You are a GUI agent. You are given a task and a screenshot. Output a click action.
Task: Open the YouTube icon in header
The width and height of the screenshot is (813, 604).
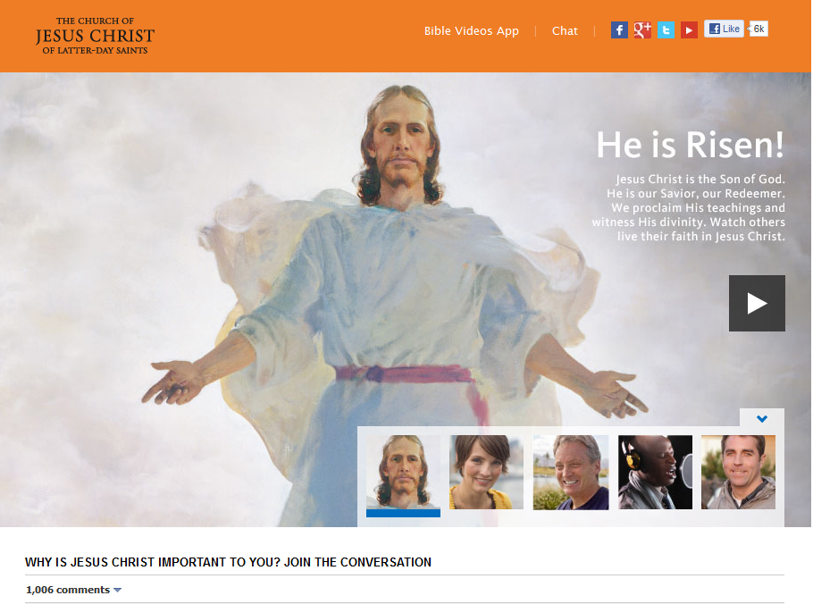click(689, 30)
